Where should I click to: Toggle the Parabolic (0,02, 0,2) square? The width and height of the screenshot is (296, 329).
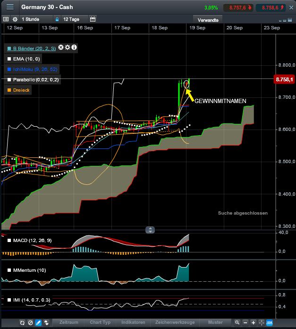click(x=9, y=80)
